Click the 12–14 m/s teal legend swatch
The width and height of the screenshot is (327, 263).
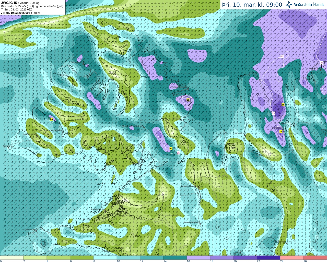pyautogui.click(x=152, y=258)
